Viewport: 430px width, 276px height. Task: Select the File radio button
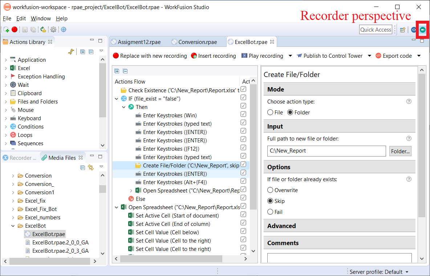[x=271, y=112]
